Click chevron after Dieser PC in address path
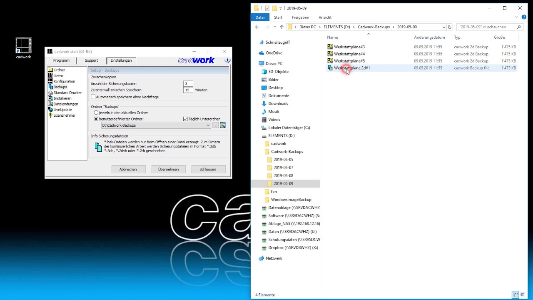The image size is (533, 300). point(319,27)
